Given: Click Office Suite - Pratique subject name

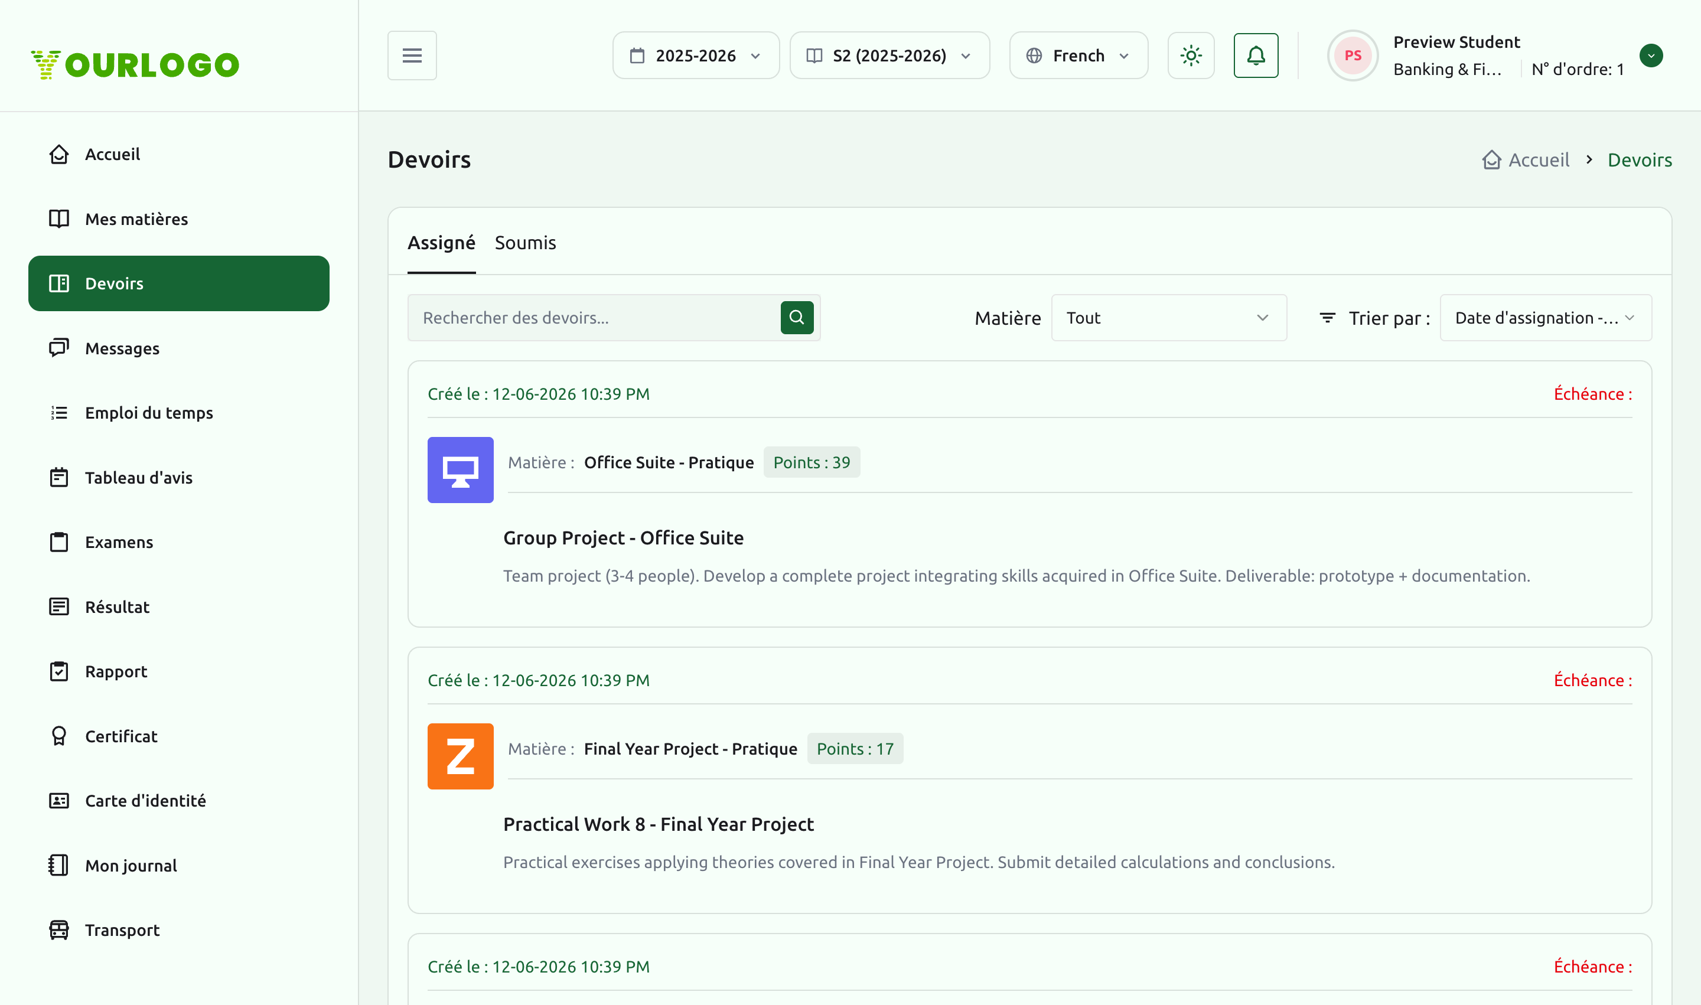Looking at the screenshot, I should 669,462.
